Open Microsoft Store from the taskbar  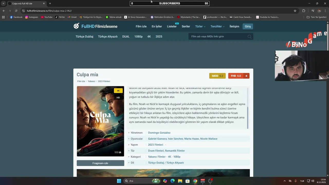click(188, 181)
